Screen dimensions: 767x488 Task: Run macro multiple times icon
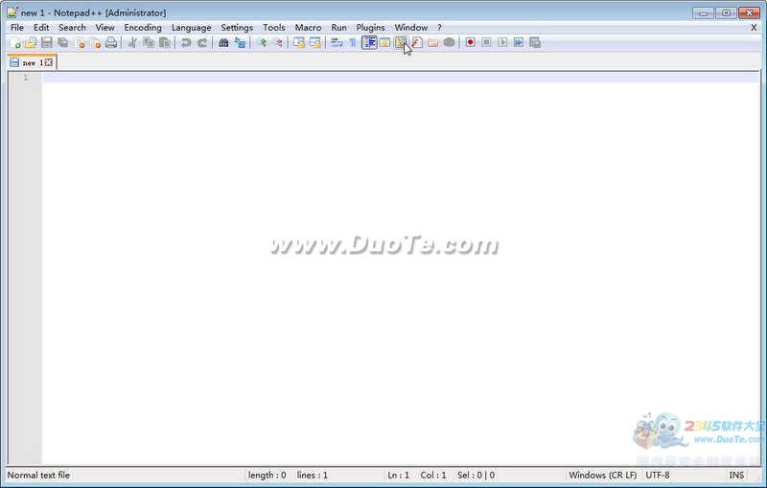[519, 43]
